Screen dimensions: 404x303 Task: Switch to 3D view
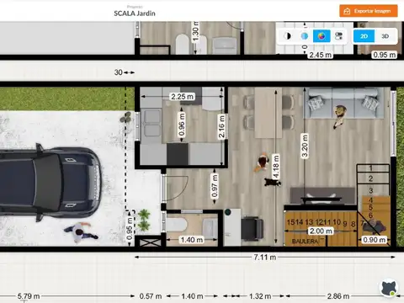385,36
